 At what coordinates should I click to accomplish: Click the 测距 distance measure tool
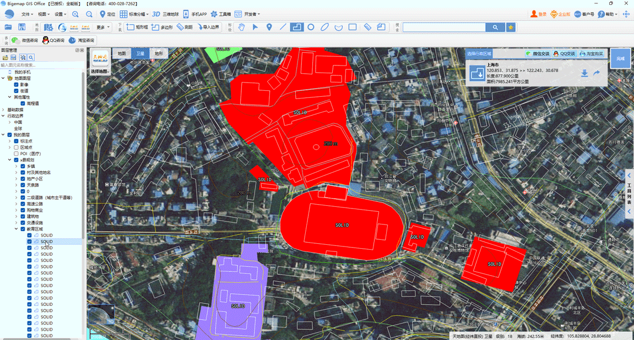185,27
